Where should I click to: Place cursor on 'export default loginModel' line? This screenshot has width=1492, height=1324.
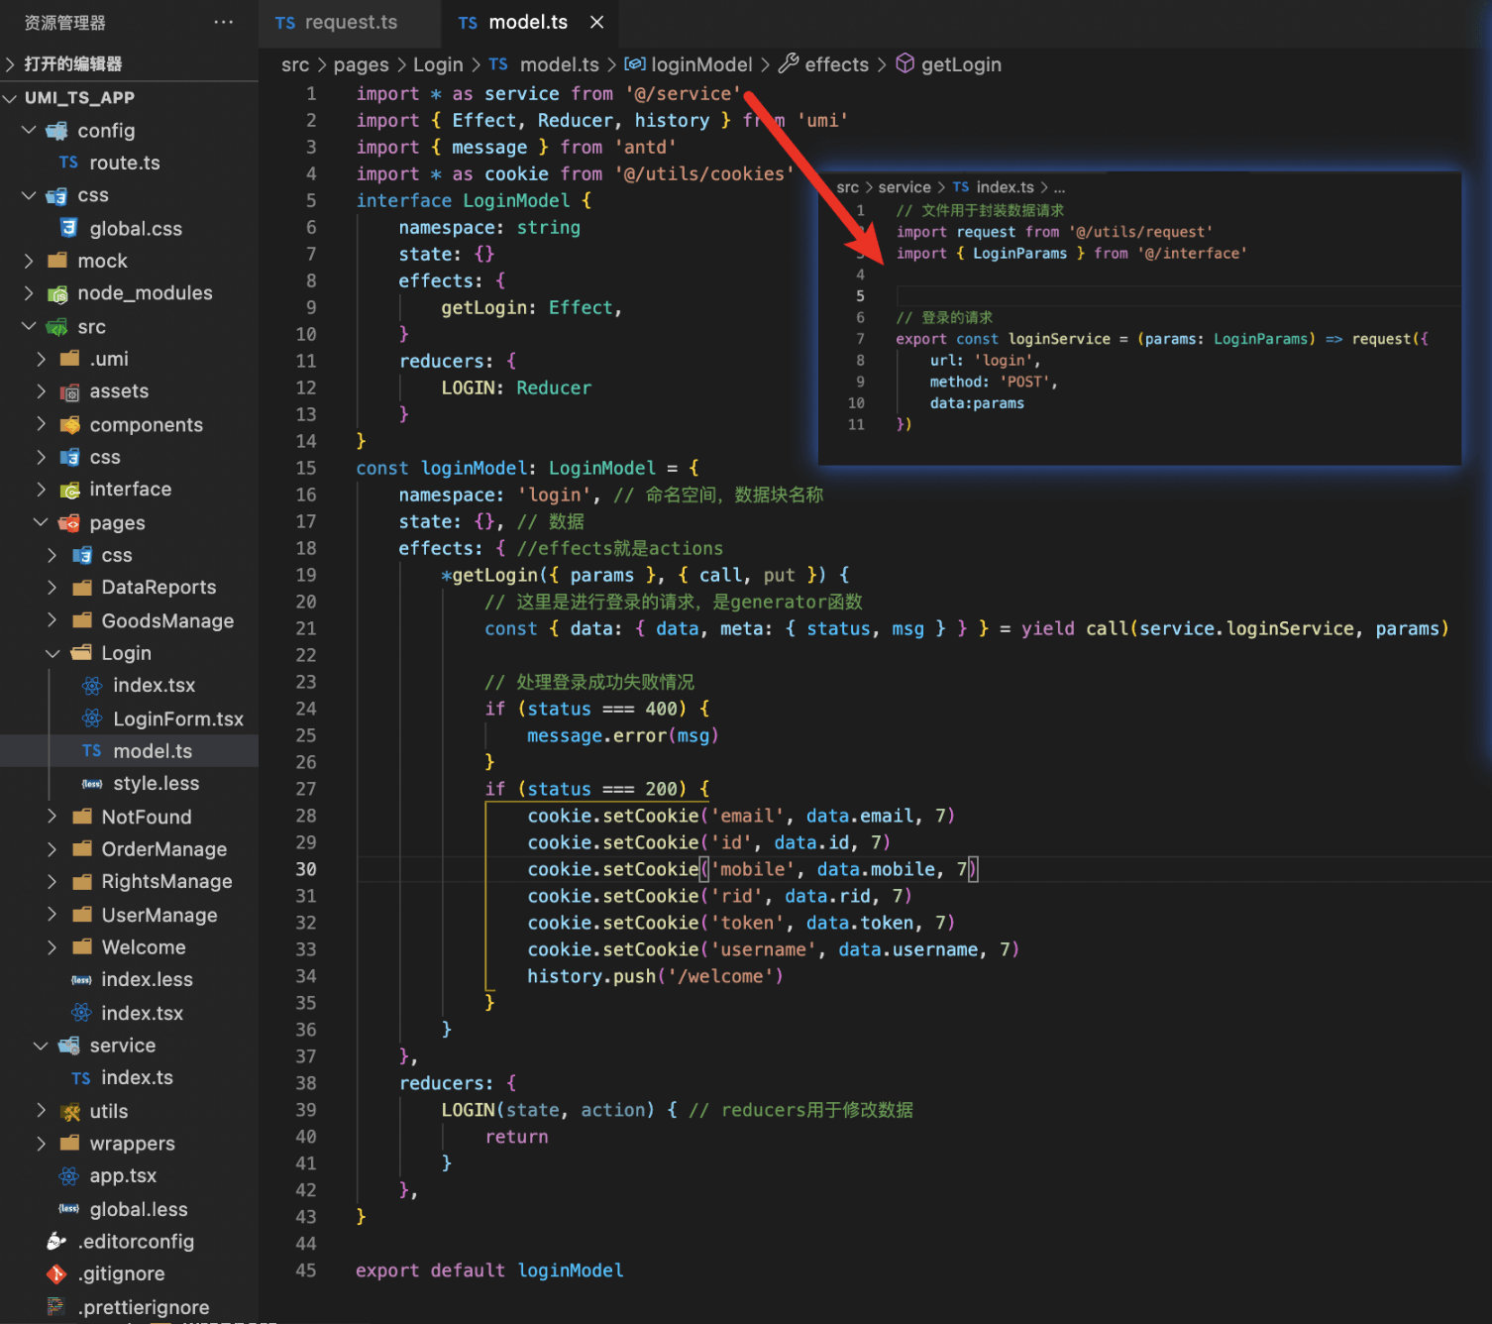(x=489, y=1270)
